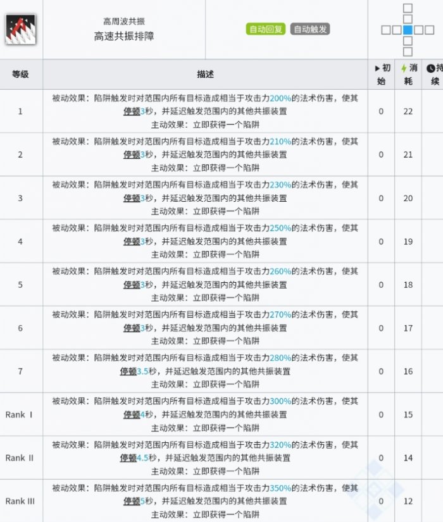
Task: Click the gray 自动触发 tag
Action: point(310,29)
